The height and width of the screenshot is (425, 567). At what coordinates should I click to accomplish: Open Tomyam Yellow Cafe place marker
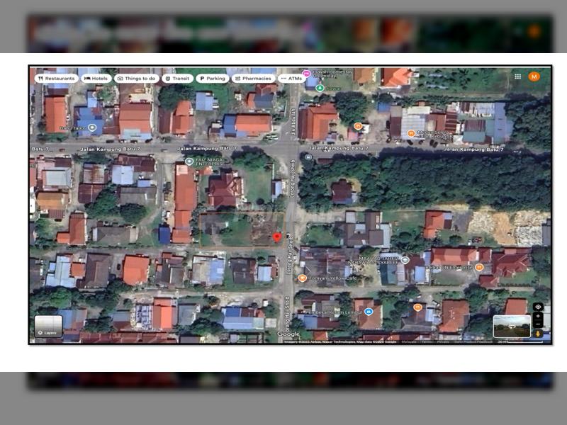[x=303, y=278]
